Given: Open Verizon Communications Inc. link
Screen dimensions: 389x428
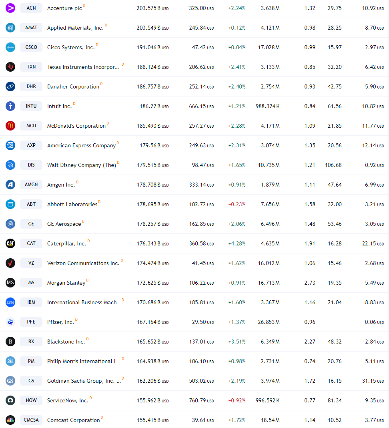Looking at the screenshot, I should [84, 263].
